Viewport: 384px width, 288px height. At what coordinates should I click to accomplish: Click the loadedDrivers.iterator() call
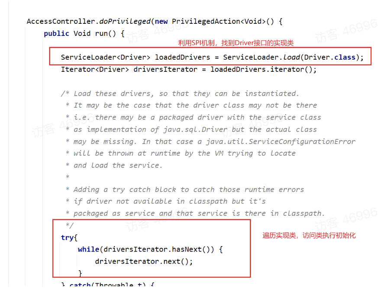click(263, 70)
